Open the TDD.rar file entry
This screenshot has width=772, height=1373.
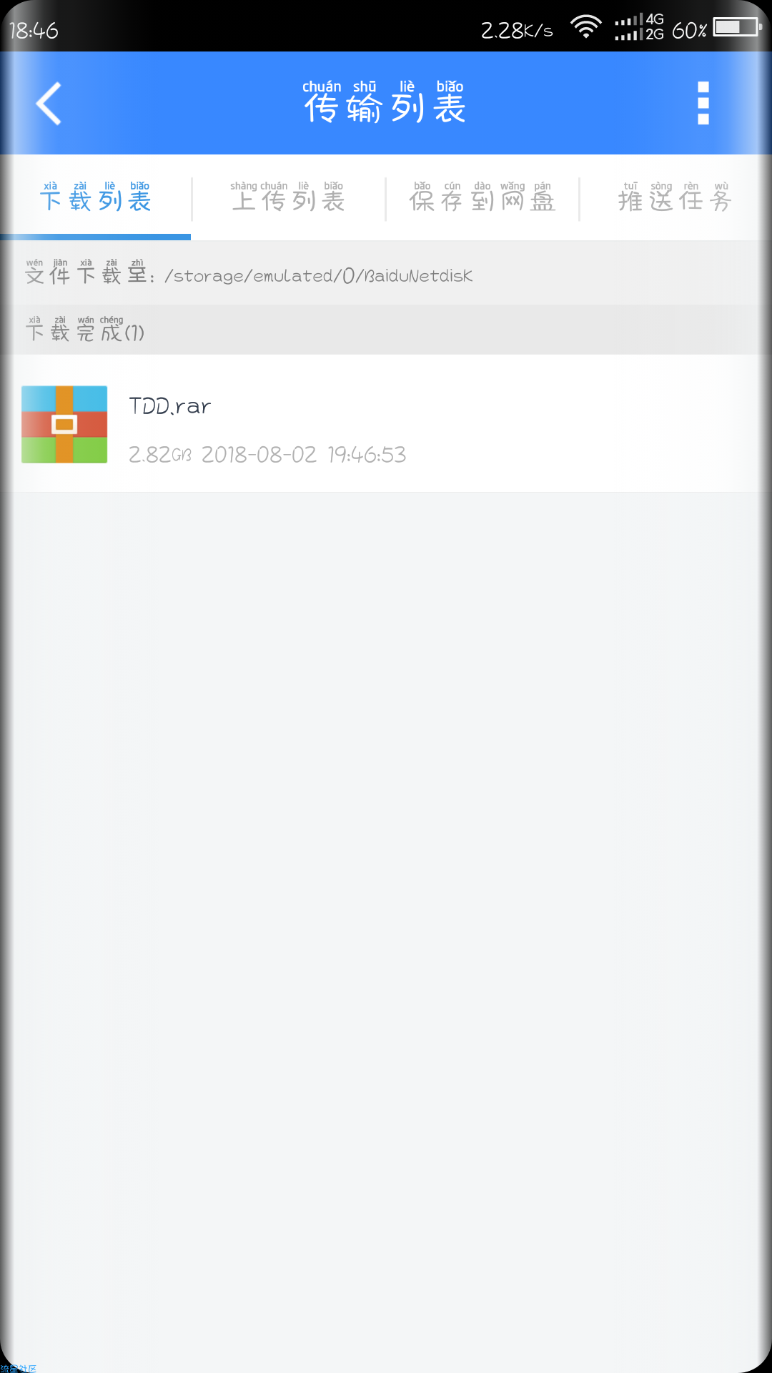(x=386, y=423)
